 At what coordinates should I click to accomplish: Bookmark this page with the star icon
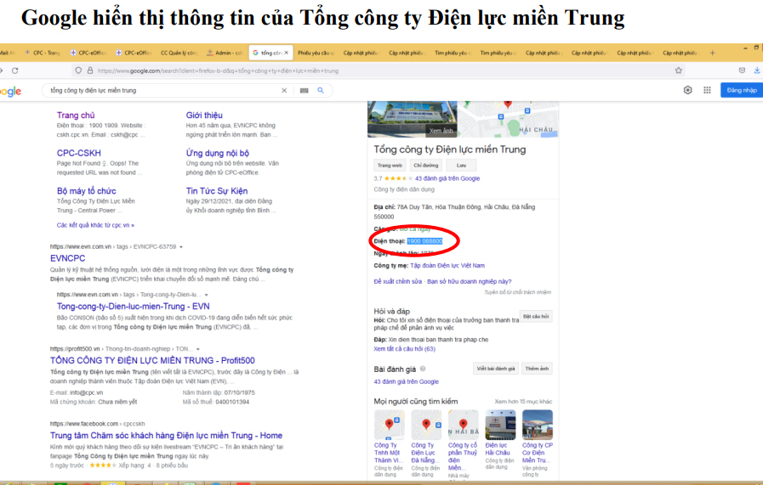click(678, 70)
